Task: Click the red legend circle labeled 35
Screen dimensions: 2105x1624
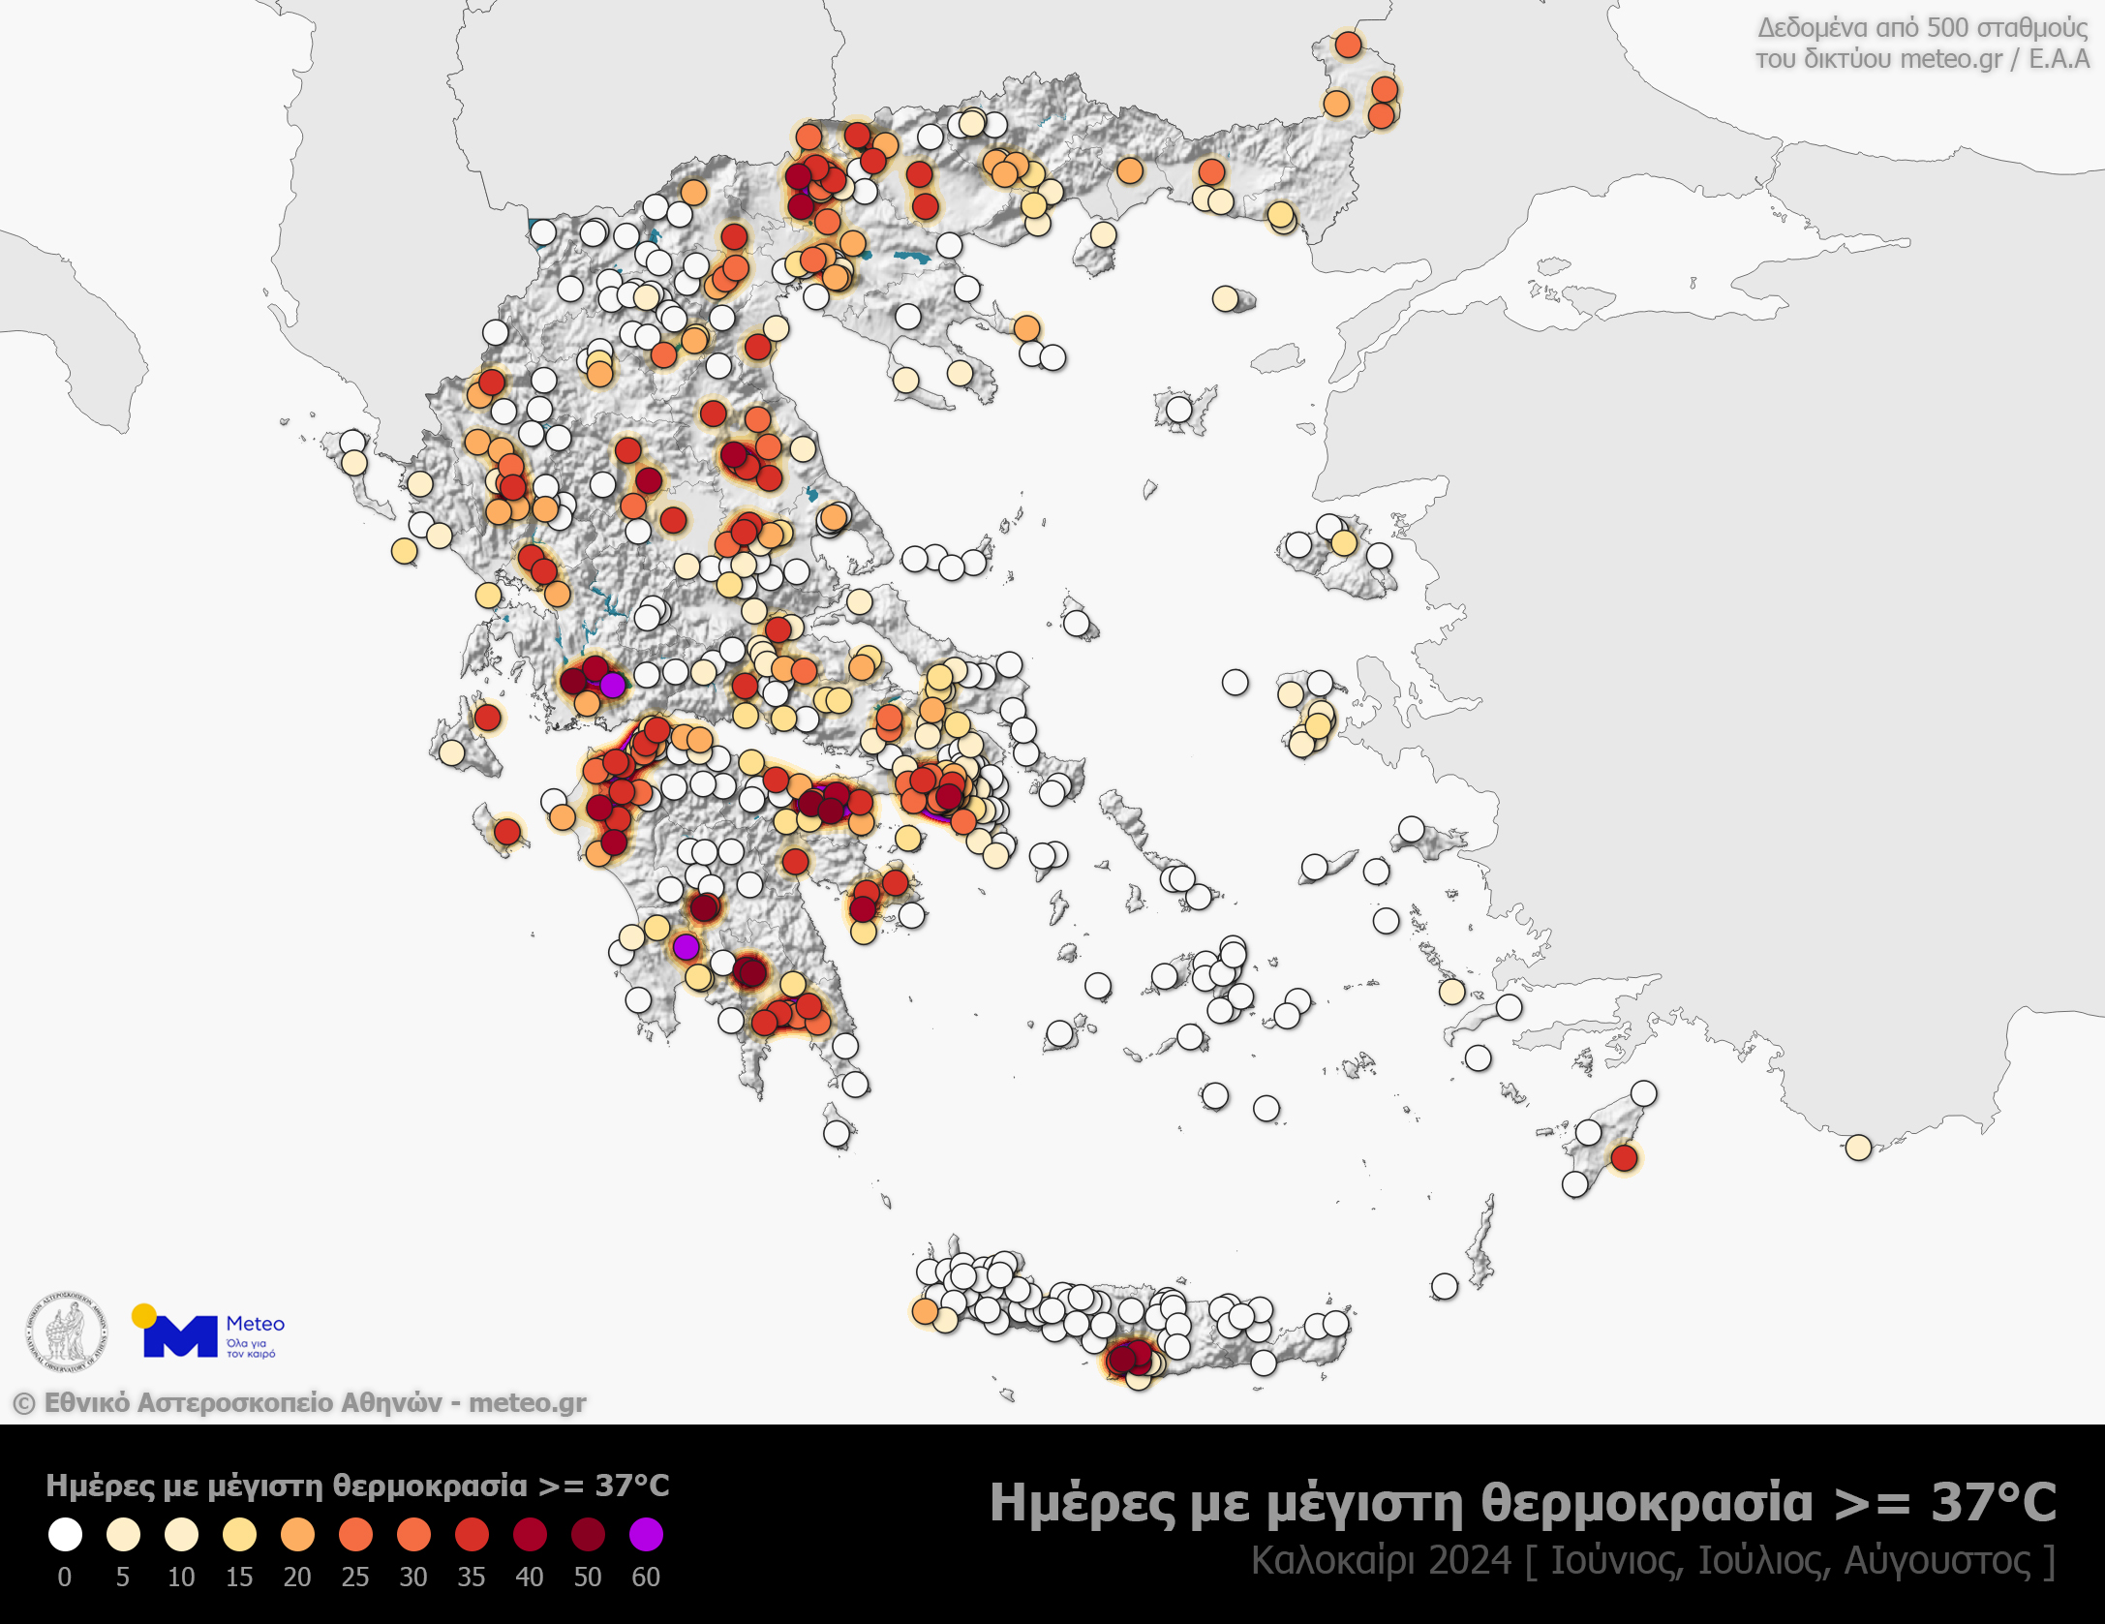Action: (x=472, y=1534)
